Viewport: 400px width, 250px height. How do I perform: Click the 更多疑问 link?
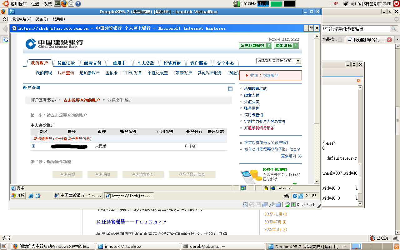coord(292,156)
